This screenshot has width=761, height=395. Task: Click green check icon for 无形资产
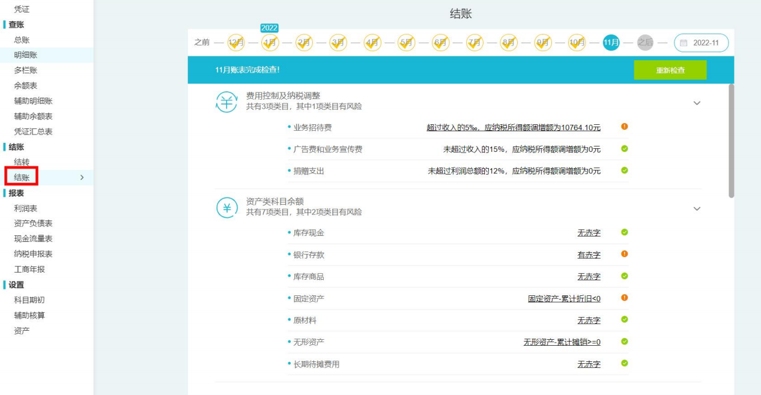pos(625,342)
